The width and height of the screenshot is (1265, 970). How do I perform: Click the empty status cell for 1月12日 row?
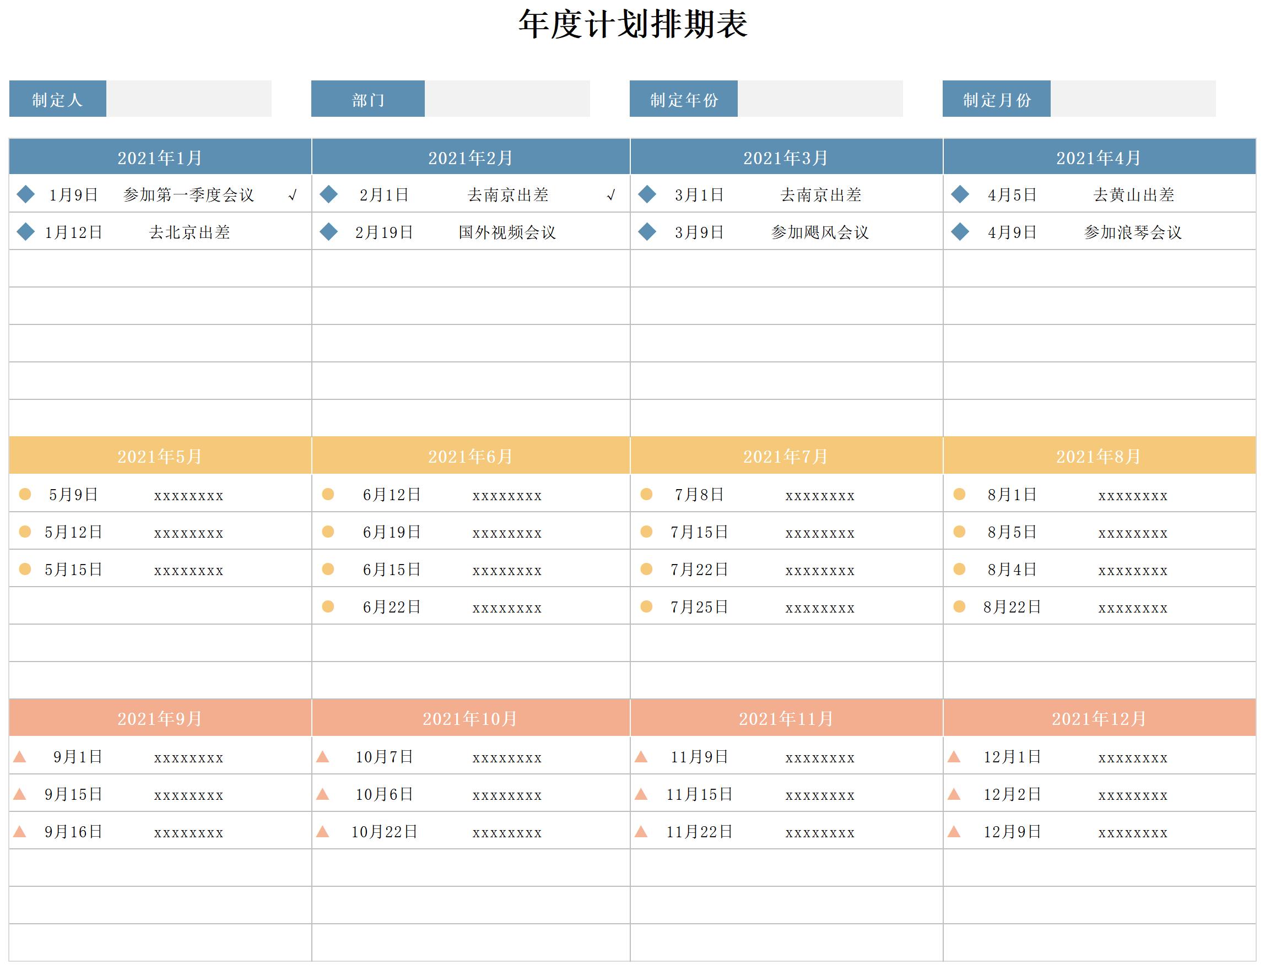point(293,231)
